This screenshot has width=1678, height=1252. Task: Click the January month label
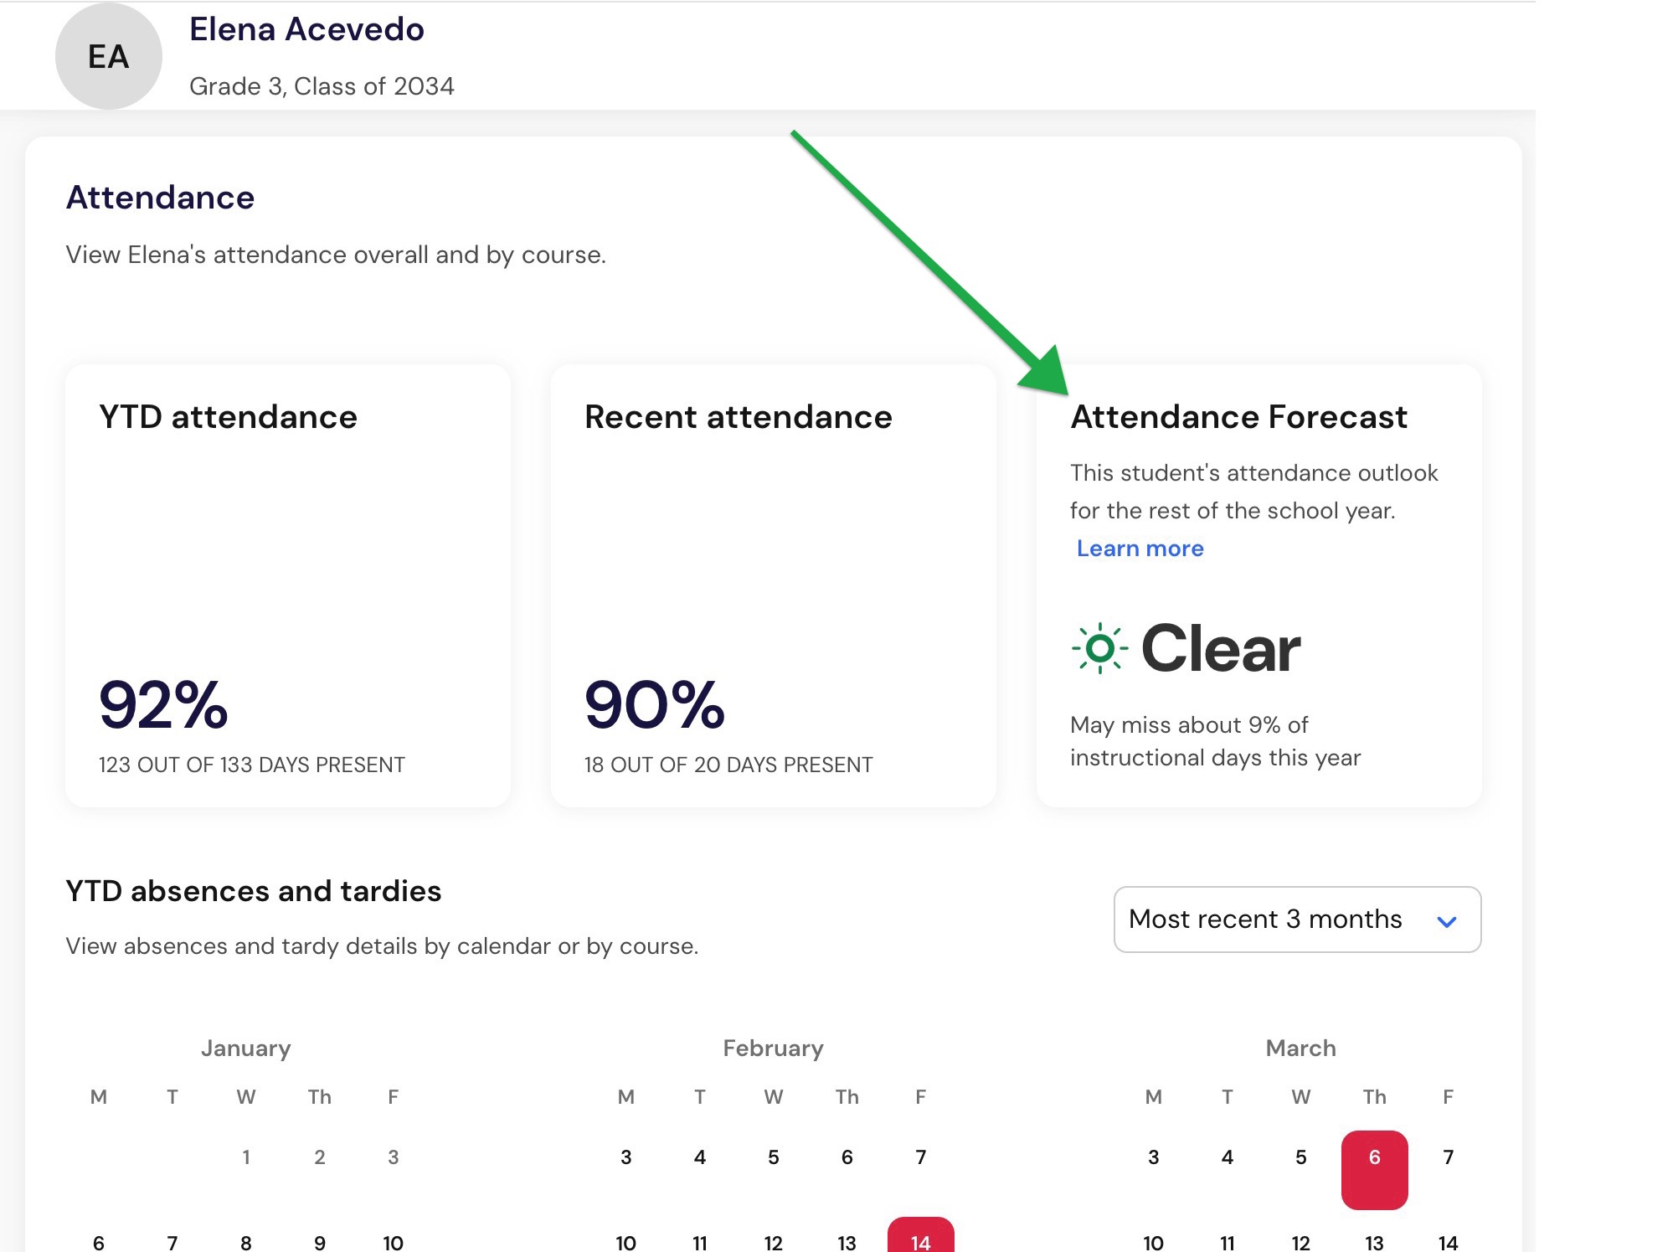pos(245,1048)
